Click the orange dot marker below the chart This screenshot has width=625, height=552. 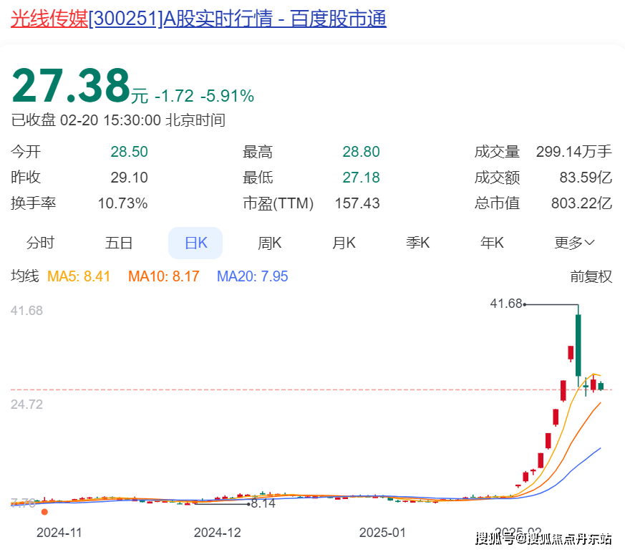pos(44,512)
